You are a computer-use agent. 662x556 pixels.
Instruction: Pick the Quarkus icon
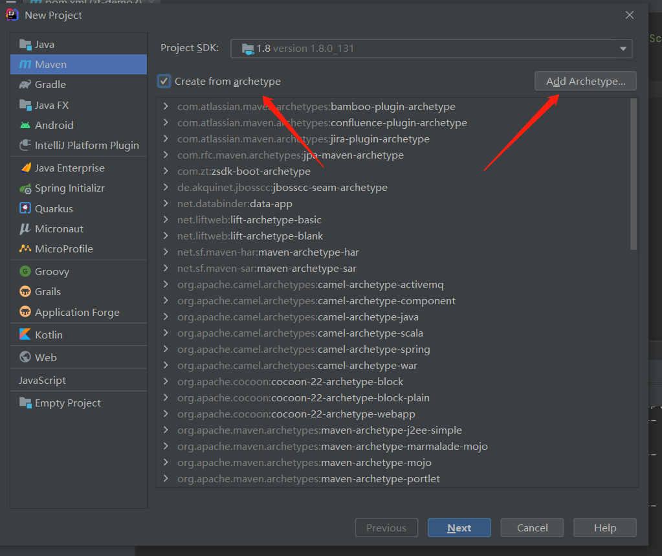tap(25, 208)
